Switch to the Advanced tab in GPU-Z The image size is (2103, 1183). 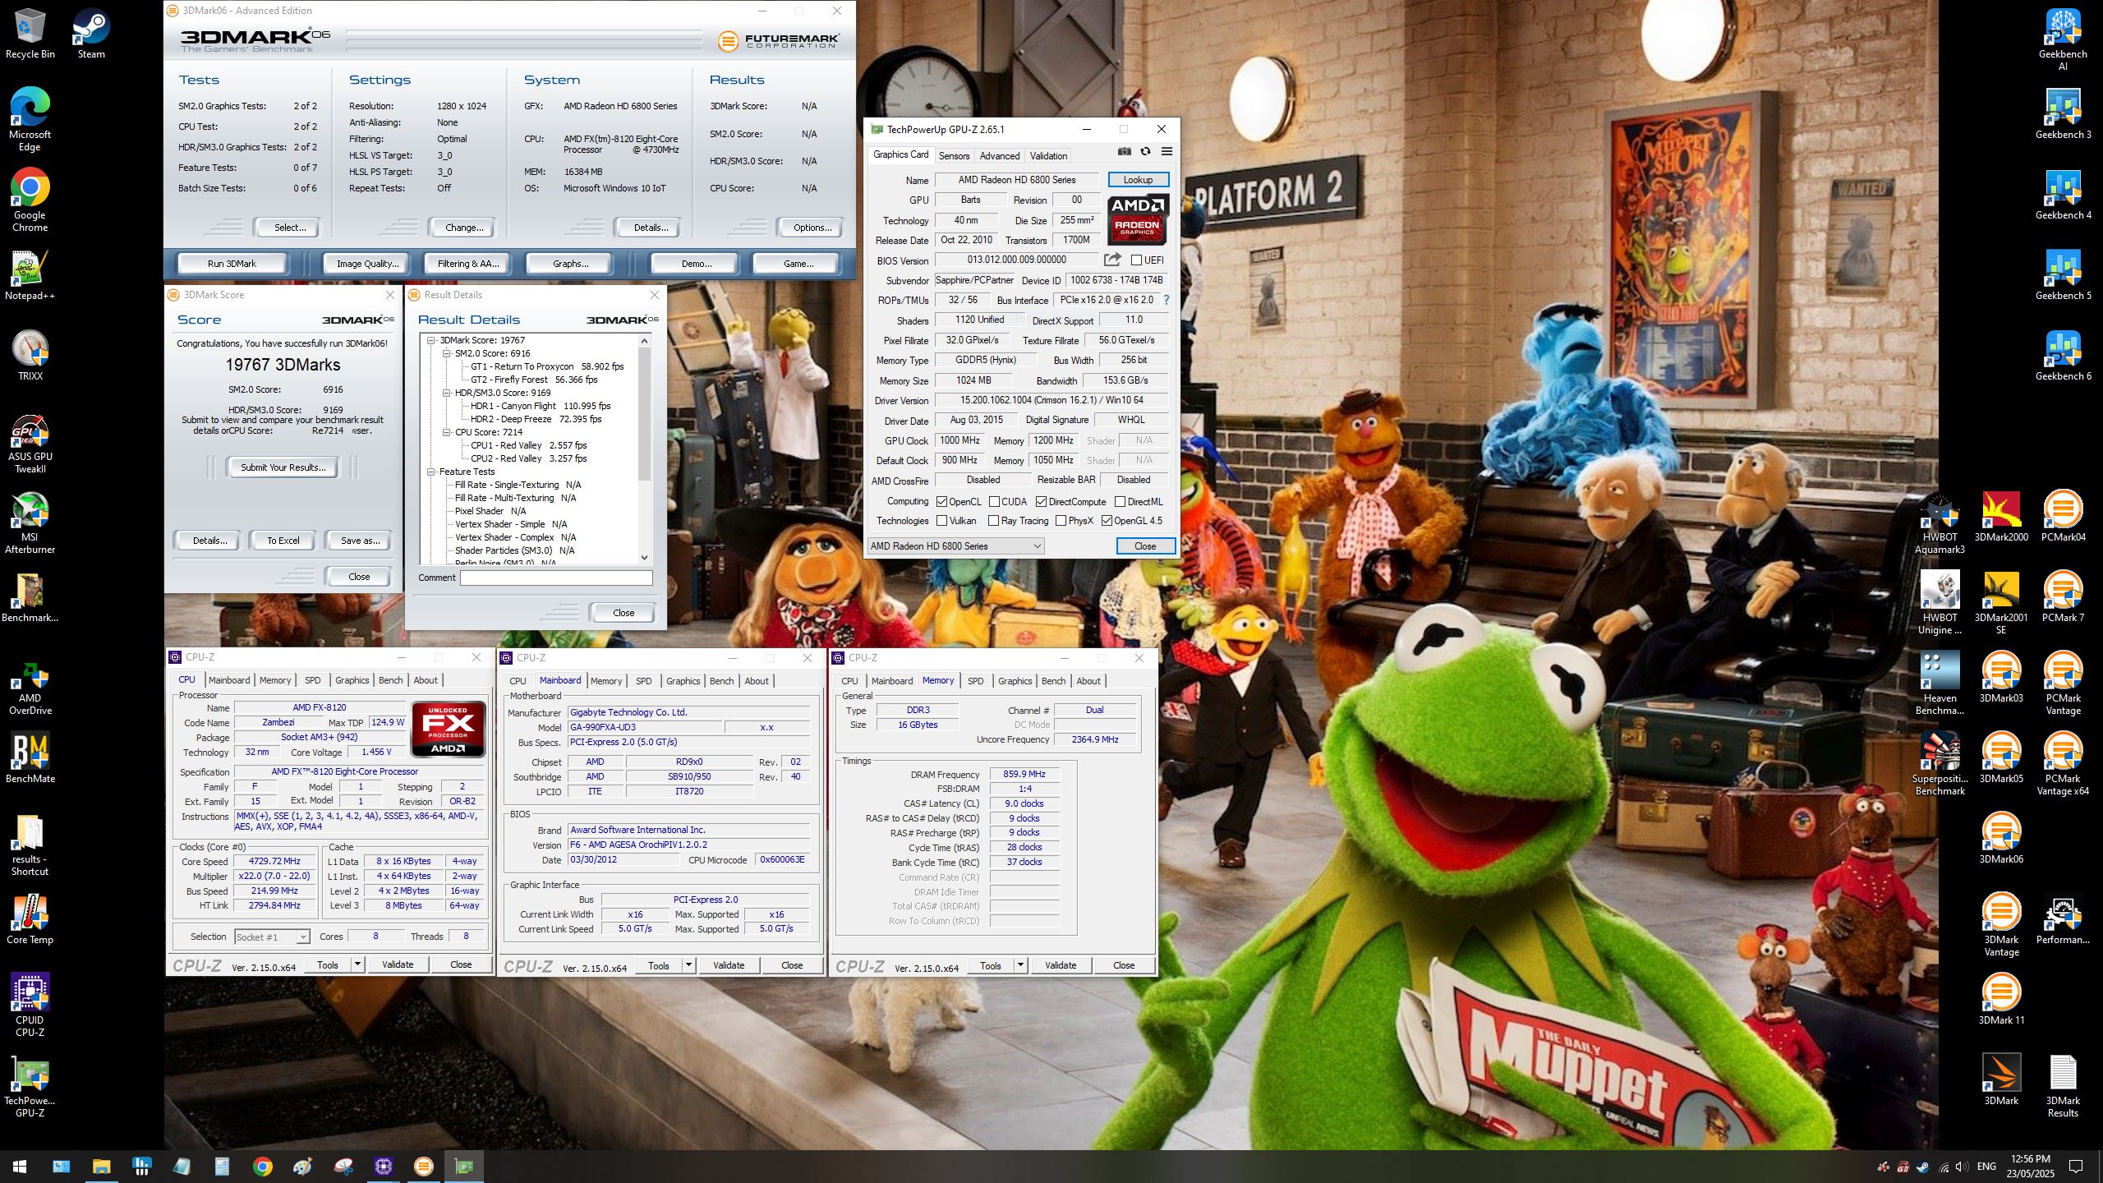click(x=1000, y=155)
